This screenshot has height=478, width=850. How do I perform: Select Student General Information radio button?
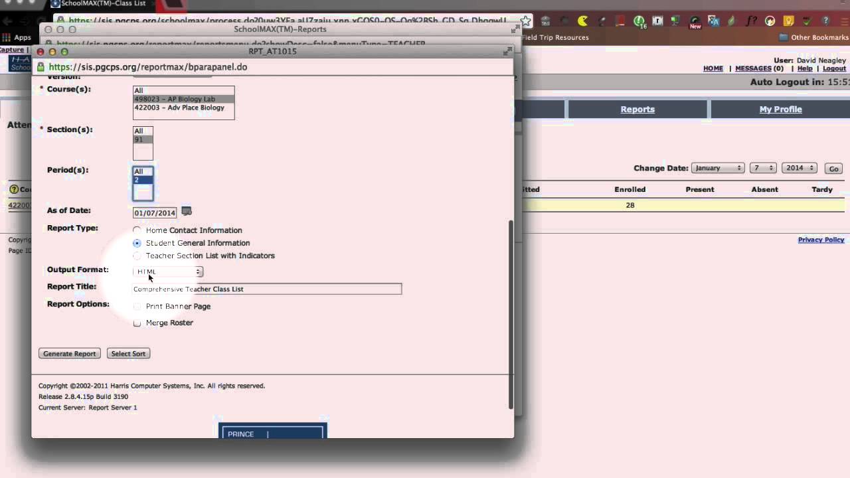point(137,243)
